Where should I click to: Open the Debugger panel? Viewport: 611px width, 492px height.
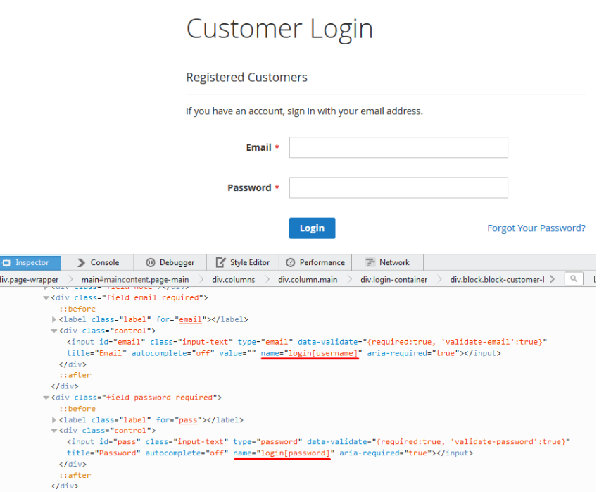(170, 263)
